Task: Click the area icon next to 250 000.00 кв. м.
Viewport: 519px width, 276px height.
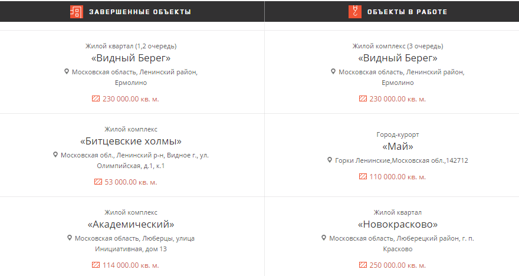Action: click(363, 265)
